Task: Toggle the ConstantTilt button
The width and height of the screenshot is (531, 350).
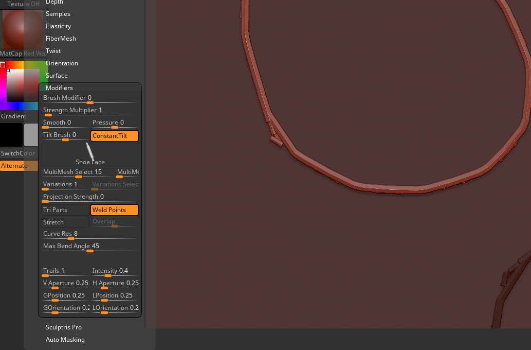Action: click(115, 136)
